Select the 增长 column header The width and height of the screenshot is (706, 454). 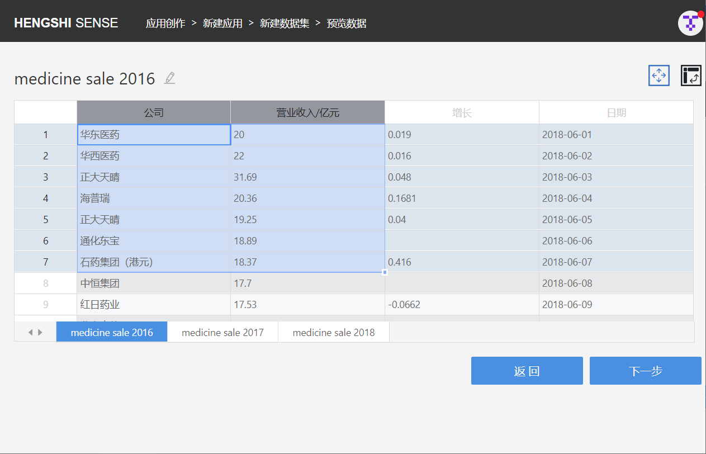coord(462,112)
